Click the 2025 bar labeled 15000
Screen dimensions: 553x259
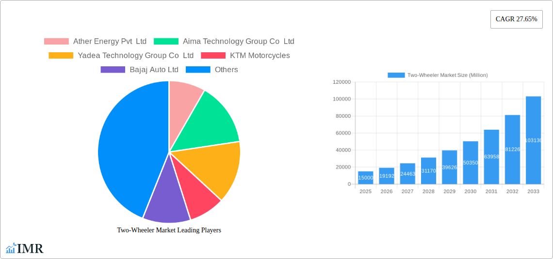click(365, 178)
